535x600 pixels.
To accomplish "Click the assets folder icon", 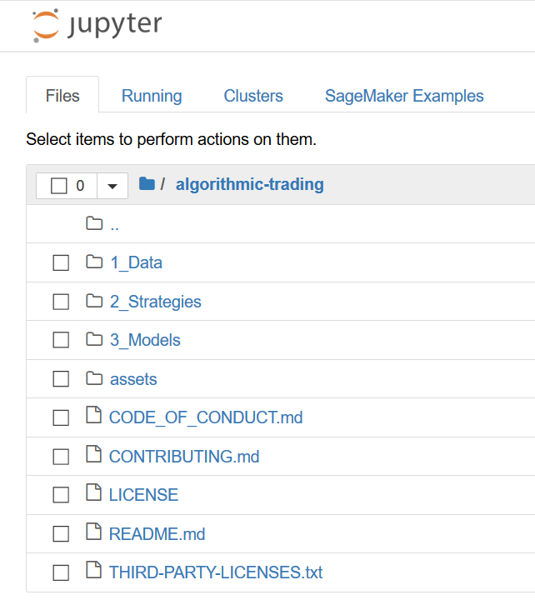I will pyautogui.click(x=94, y=379).
